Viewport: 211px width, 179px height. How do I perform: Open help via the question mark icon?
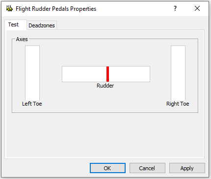click(175, 8)
